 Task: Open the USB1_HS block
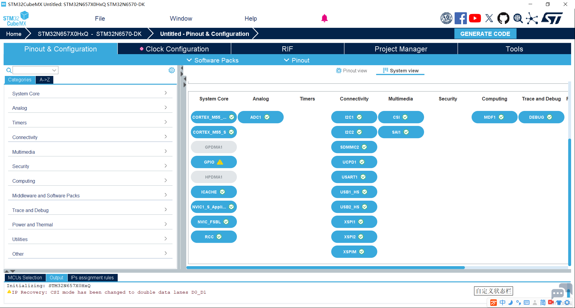point(354,192)
